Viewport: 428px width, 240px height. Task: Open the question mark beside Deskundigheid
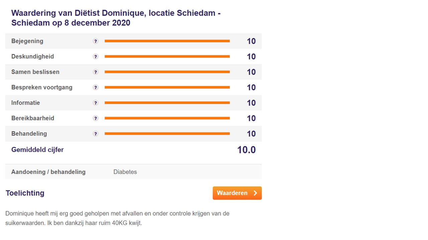pyautogui.click(x=96, y=57)
